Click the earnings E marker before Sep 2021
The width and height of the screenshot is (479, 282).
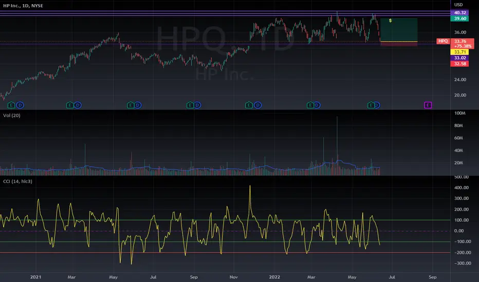coord(190,105)
